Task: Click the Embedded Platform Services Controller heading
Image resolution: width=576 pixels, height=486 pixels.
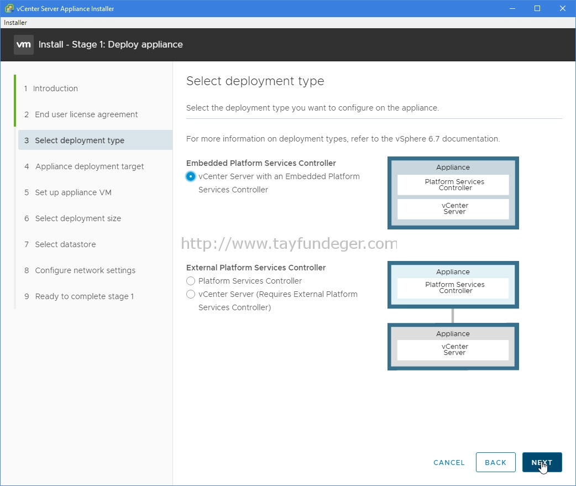Action: pyautogui.click(x=261, y=163)
